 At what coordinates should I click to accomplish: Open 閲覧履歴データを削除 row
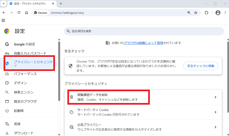(143, 97)
